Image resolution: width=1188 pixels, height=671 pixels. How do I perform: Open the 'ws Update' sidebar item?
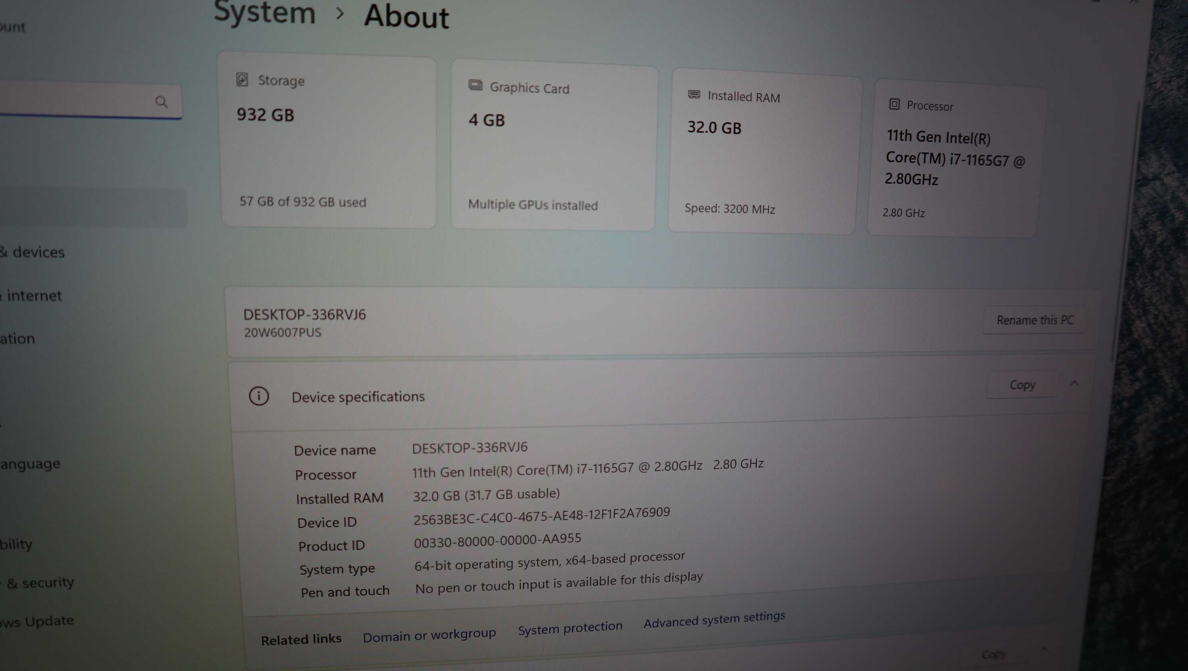point(37,621)
